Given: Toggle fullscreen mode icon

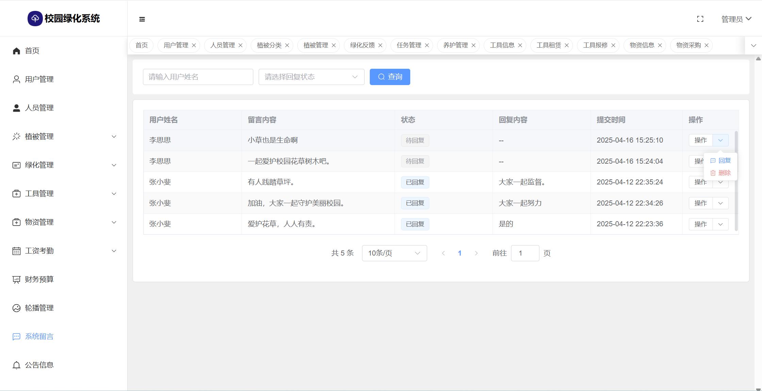Looking at the screenshot, I should pos(700,19).
